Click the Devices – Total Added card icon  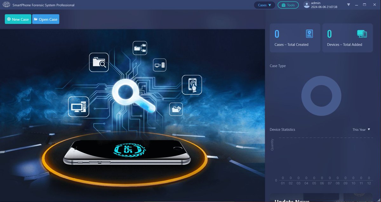(362, 34)
